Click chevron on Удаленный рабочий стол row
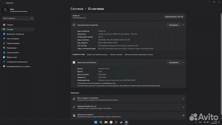Viewport: 222px width, 125px height. [x=183, y=107]
